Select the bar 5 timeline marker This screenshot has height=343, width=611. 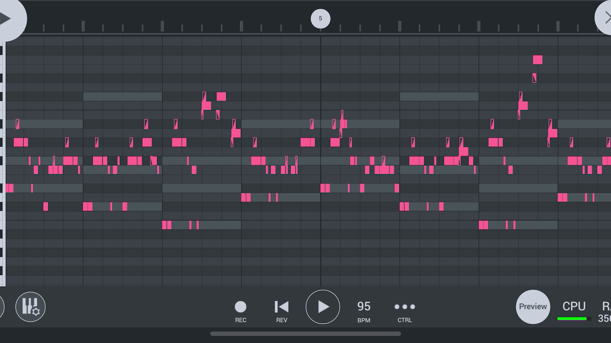coord(321,19)
